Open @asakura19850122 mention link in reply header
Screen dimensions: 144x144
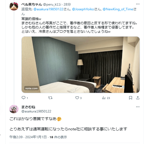48,9
